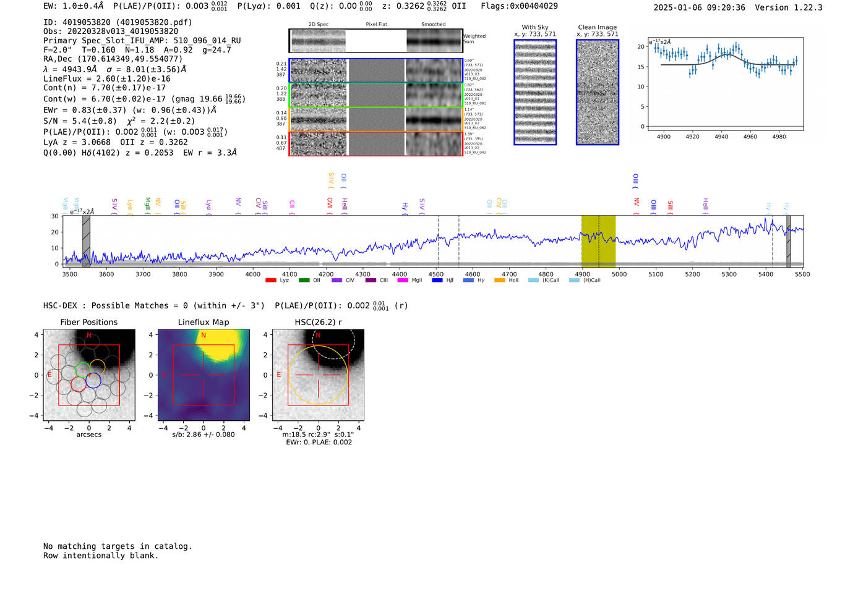Image resolution: width=866 pixels, height=589 pixels.
Task: Click the 's/b: 2.86 +/- 0.080' label
Action: [204, 434]
